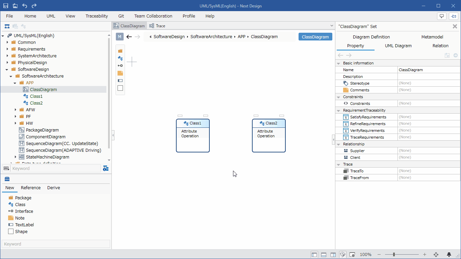Close the ClassDiagram Set inspector panel
Viewport: 461px width, 259px height.
click(x=455, y=26)
